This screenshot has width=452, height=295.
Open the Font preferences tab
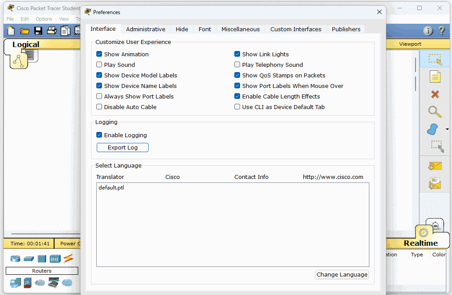pos(204,29)
